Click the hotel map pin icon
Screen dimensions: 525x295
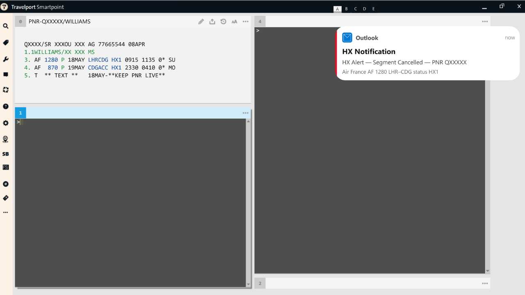pyautogui.click(x=6, y=139)
